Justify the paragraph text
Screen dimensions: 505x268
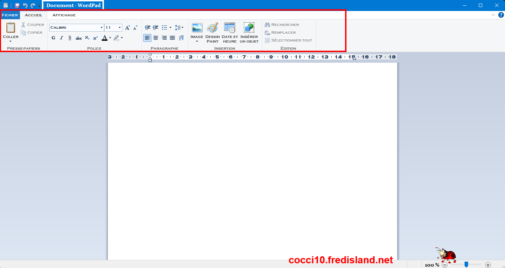coord(172,38)
